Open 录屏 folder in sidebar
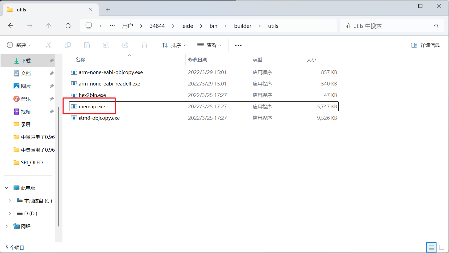This screenshot has width=449, height=253. pyautogui.click(x=26, y=125)
